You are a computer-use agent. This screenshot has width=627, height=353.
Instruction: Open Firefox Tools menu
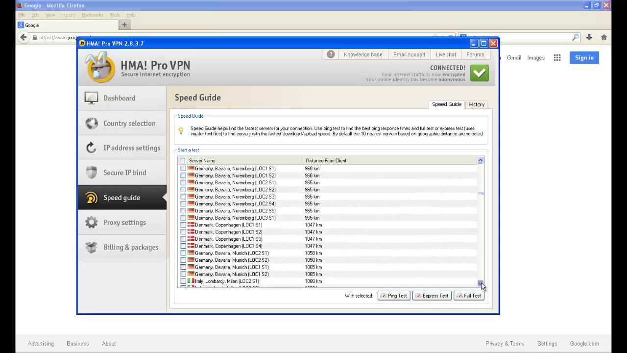115,15
